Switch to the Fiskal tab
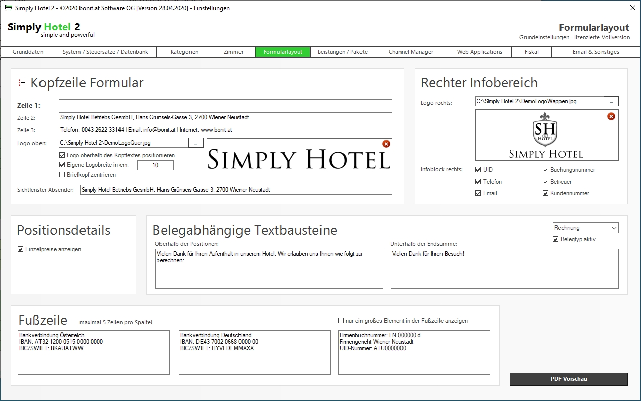Image resolution: width=641 pixels, height=401 pixels. [532, 52]
